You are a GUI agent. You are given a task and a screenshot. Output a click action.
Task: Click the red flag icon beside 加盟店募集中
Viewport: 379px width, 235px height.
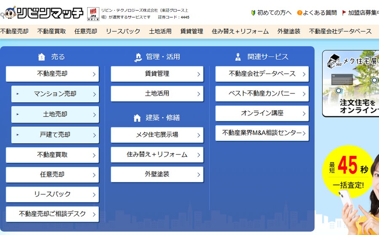coord(344,13)
